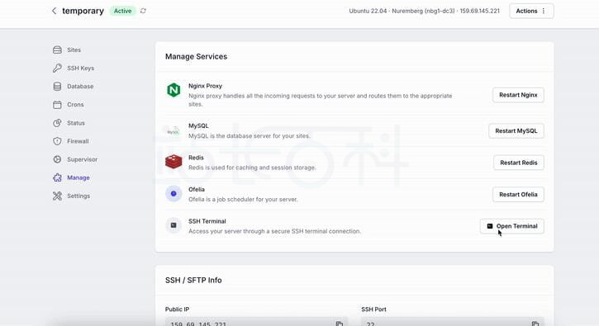
Task: Open the Sites section
Action: click(74, 50)
